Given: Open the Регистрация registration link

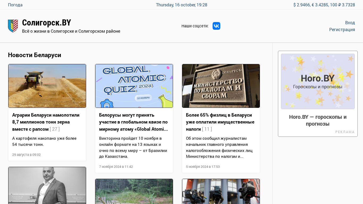Looking at the screenshot, I should click(342, 29).
